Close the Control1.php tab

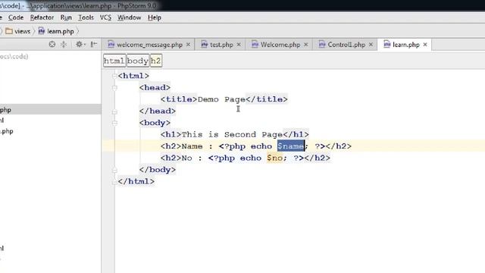(x=371, y=45)
